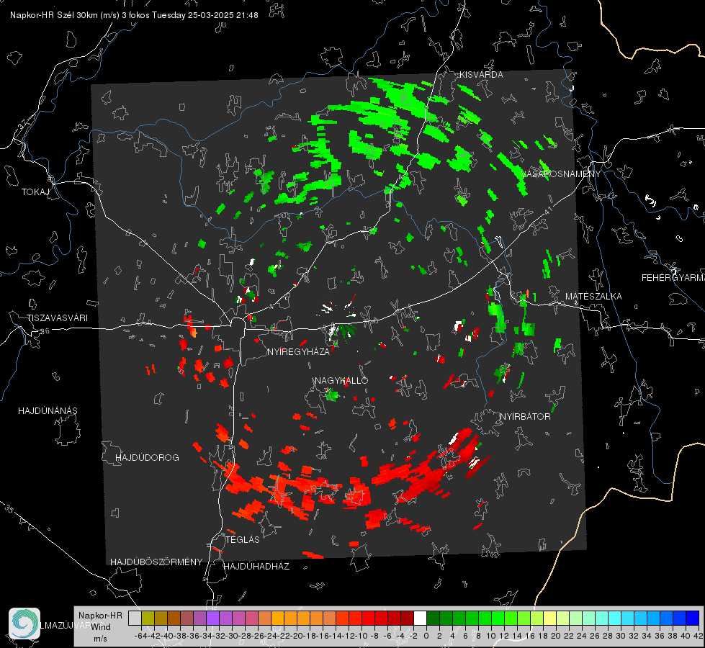Click the HAJDÚNÁNÁS town label
This screenshot has width=705, height=648.
tap(48, 410)
